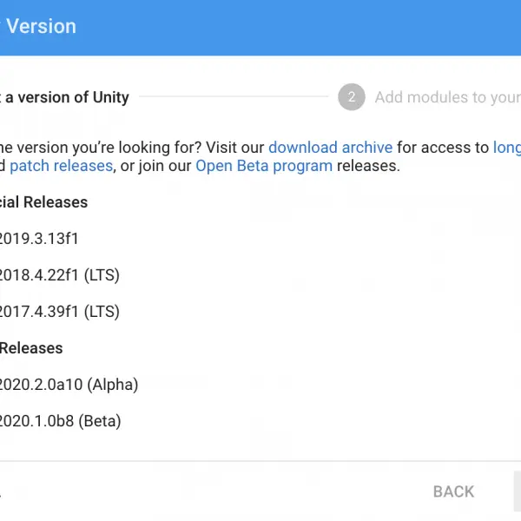Click the Releases heading above 2020.2.0a10

point(31,348)
